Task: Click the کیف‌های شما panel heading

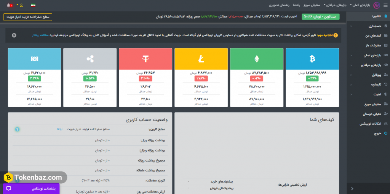Action: point(321,119)
